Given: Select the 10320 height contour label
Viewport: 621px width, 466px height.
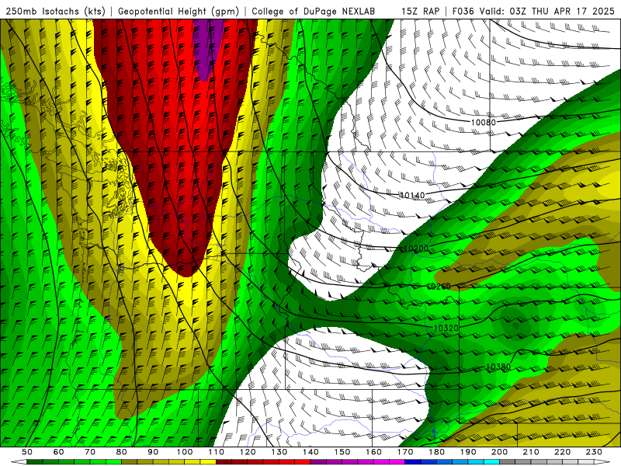Looking at the screenshot, I should (446, 328).
